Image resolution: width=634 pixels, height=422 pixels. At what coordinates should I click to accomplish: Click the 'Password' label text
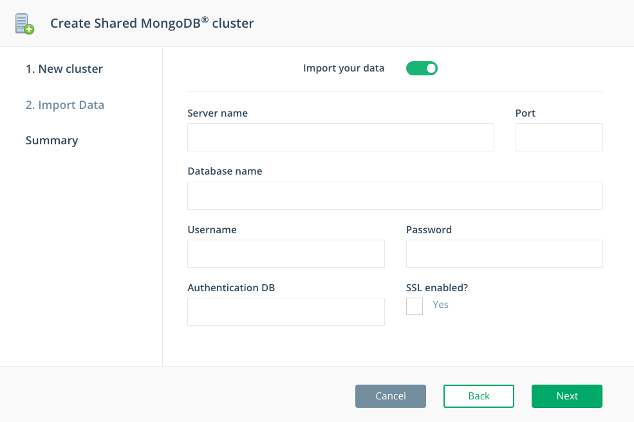click(429, 230)
